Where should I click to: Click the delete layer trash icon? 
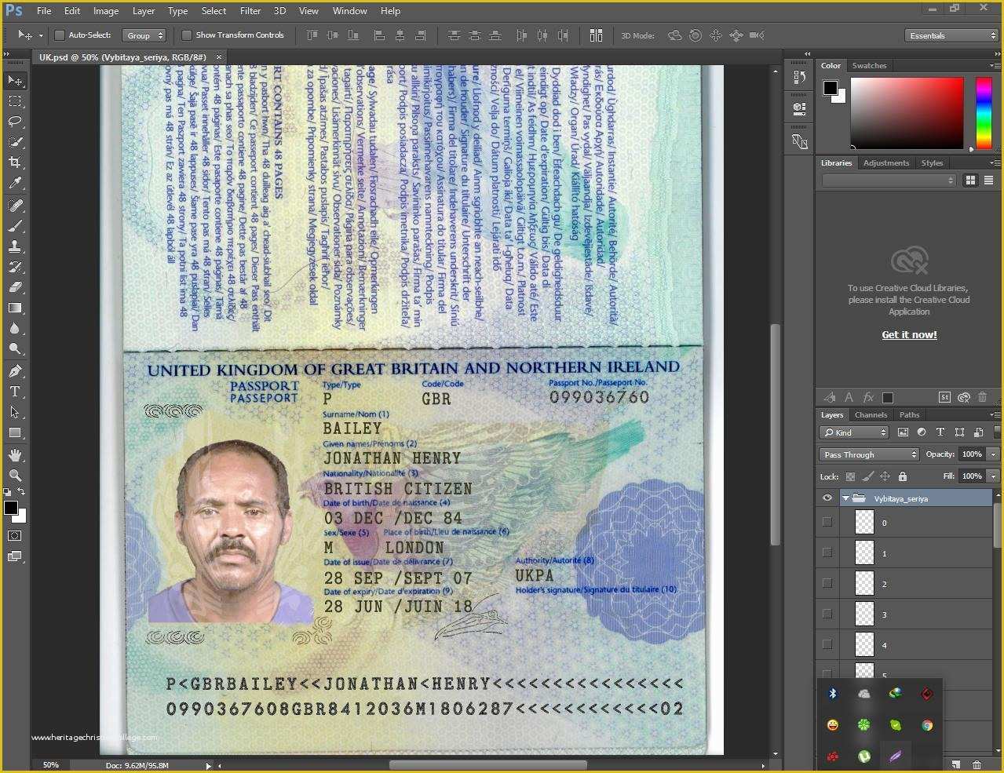click(x=977, y=764)
